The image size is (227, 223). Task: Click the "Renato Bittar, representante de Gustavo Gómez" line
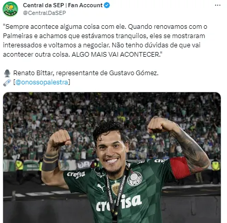86,73
